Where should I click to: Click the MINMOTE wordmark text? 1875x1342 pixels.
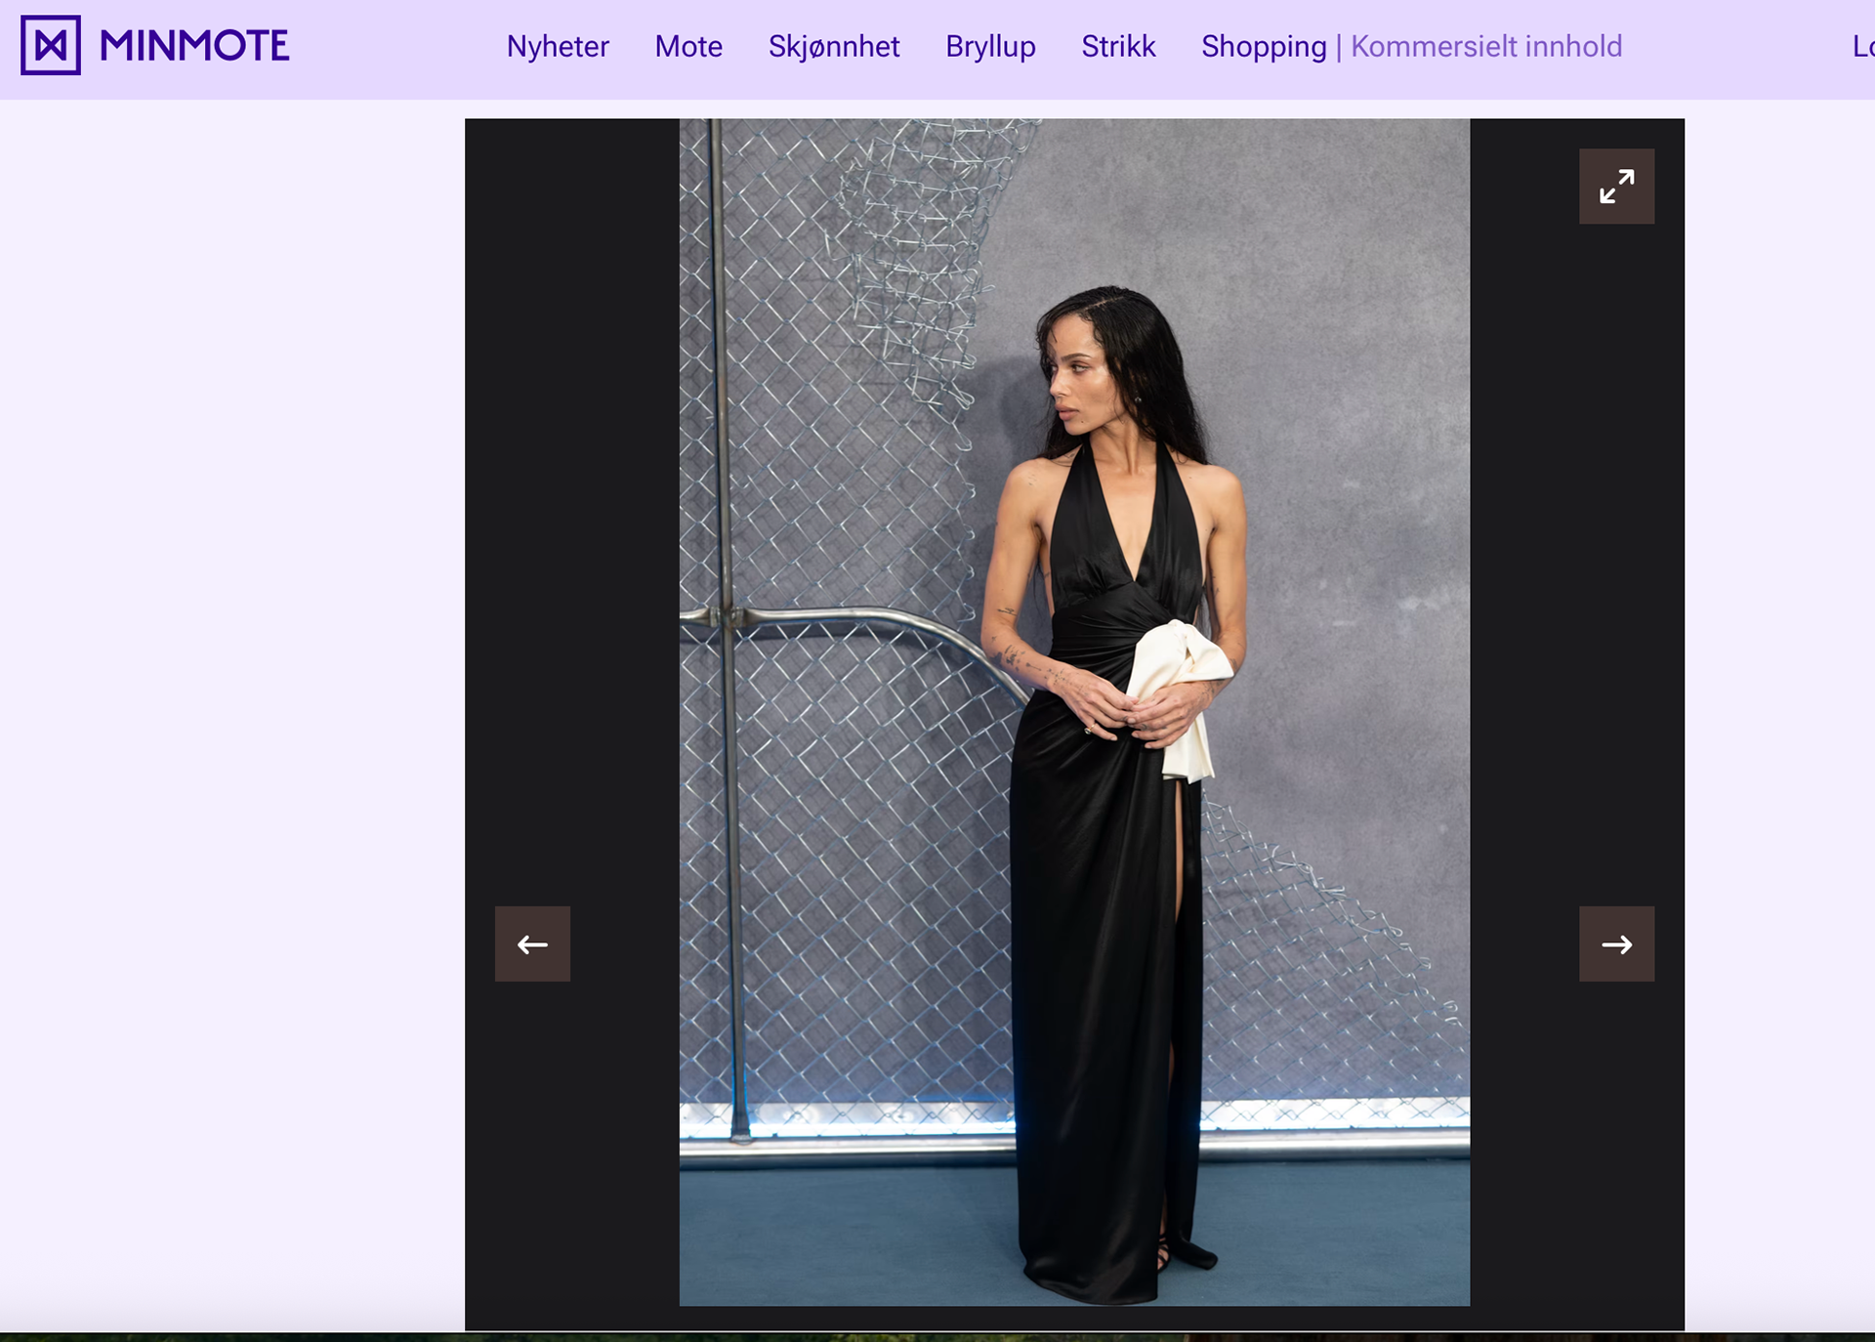194,46
